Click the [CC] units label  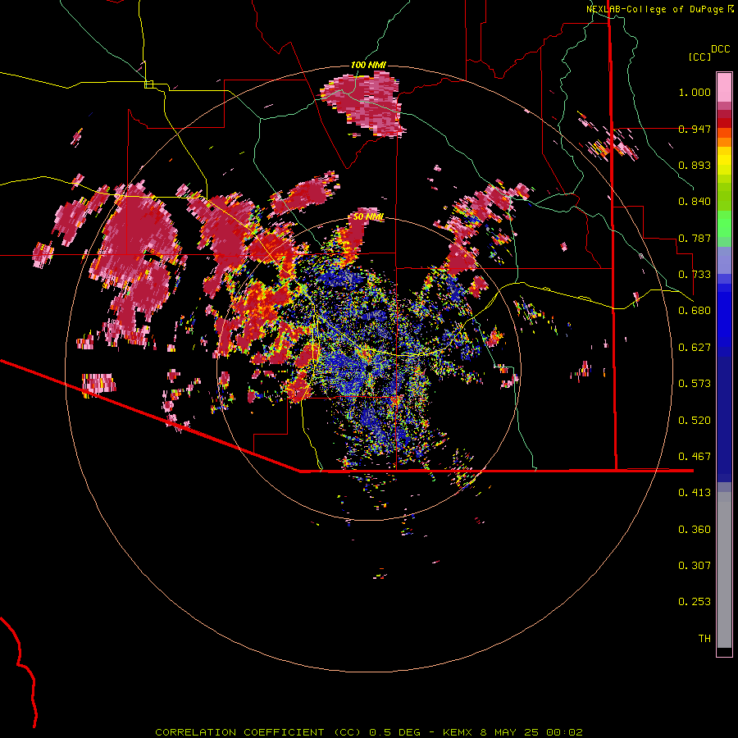(x=700, y=57)
